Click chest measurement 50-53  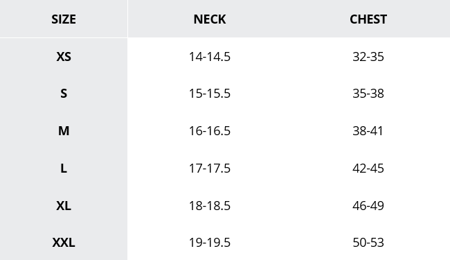368,243
